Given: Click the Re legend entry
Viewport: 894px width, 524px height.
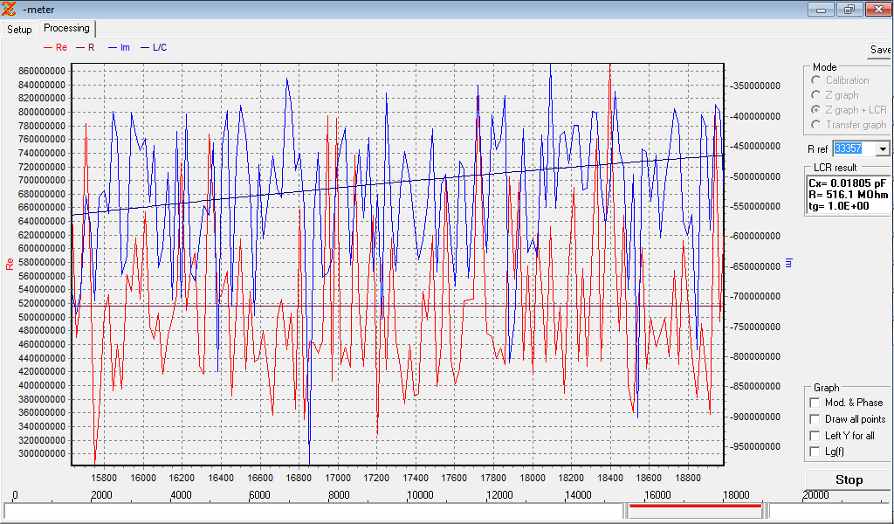Looking at the screenshot, I should pos(55,47).
